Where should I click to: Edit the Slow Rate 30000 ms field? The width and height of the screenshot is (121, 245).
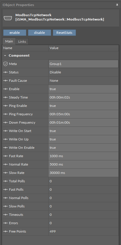83,173
